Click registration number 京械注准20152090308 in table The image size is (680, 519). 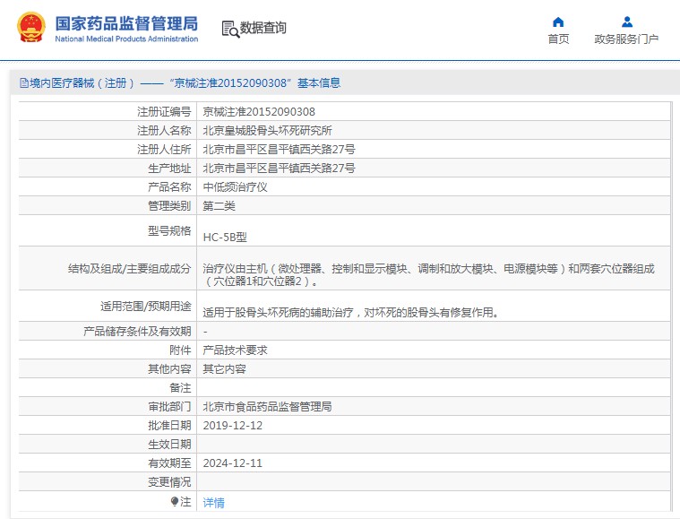pos(259,112)
